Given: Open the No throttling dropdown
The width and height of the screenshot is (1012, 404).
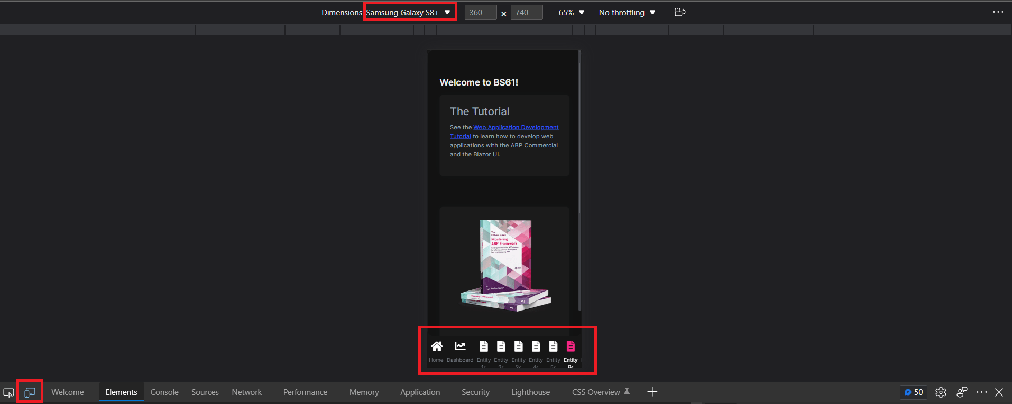Looking at the screenshot, I should [x=627, y=13].
